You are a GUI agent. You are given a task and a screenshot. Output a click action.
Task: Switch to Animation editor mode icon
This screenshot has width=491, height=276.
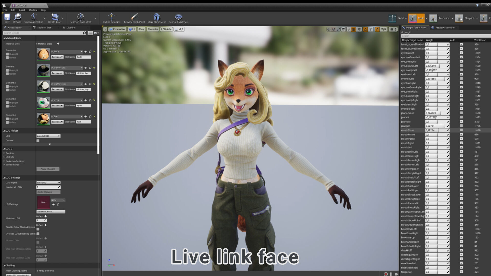[433, 18]
